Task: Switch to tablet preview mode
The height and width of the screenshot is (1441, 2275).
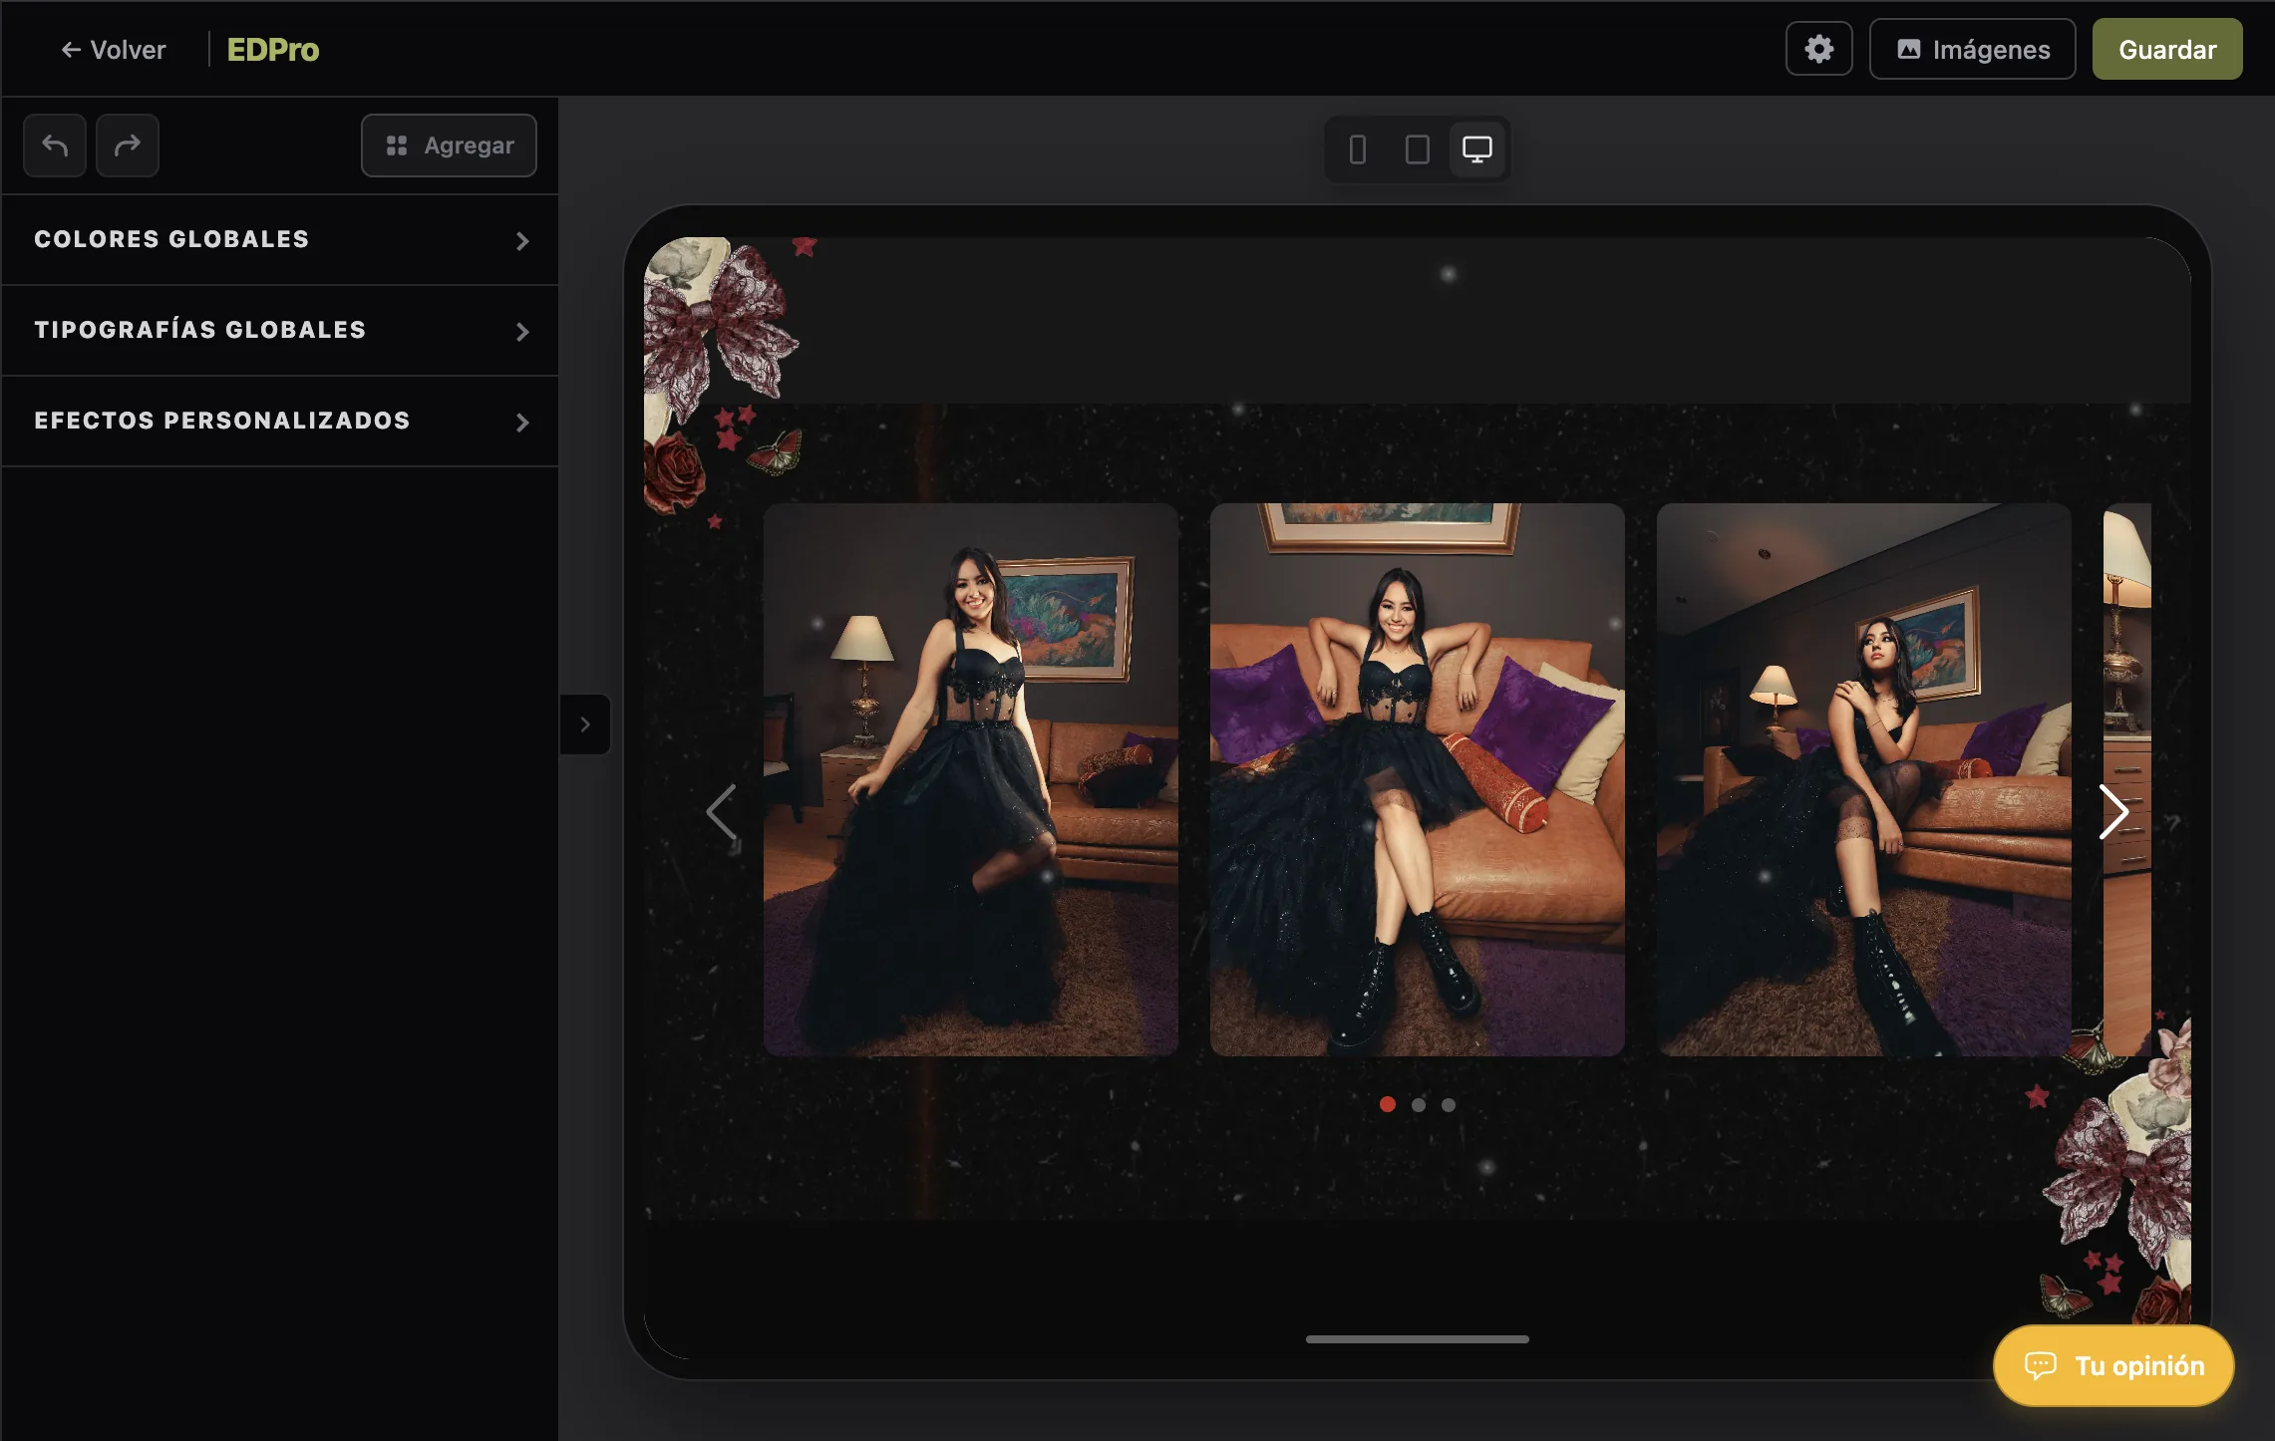Action: tap(1418, 149)
